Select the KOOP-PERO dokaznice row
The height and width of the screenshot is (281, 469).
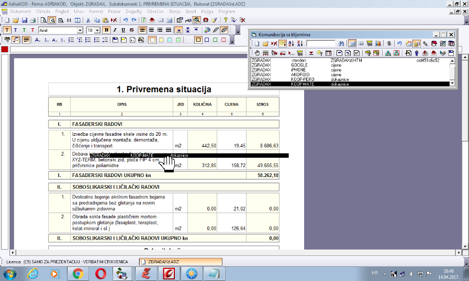tap(350, 79)
